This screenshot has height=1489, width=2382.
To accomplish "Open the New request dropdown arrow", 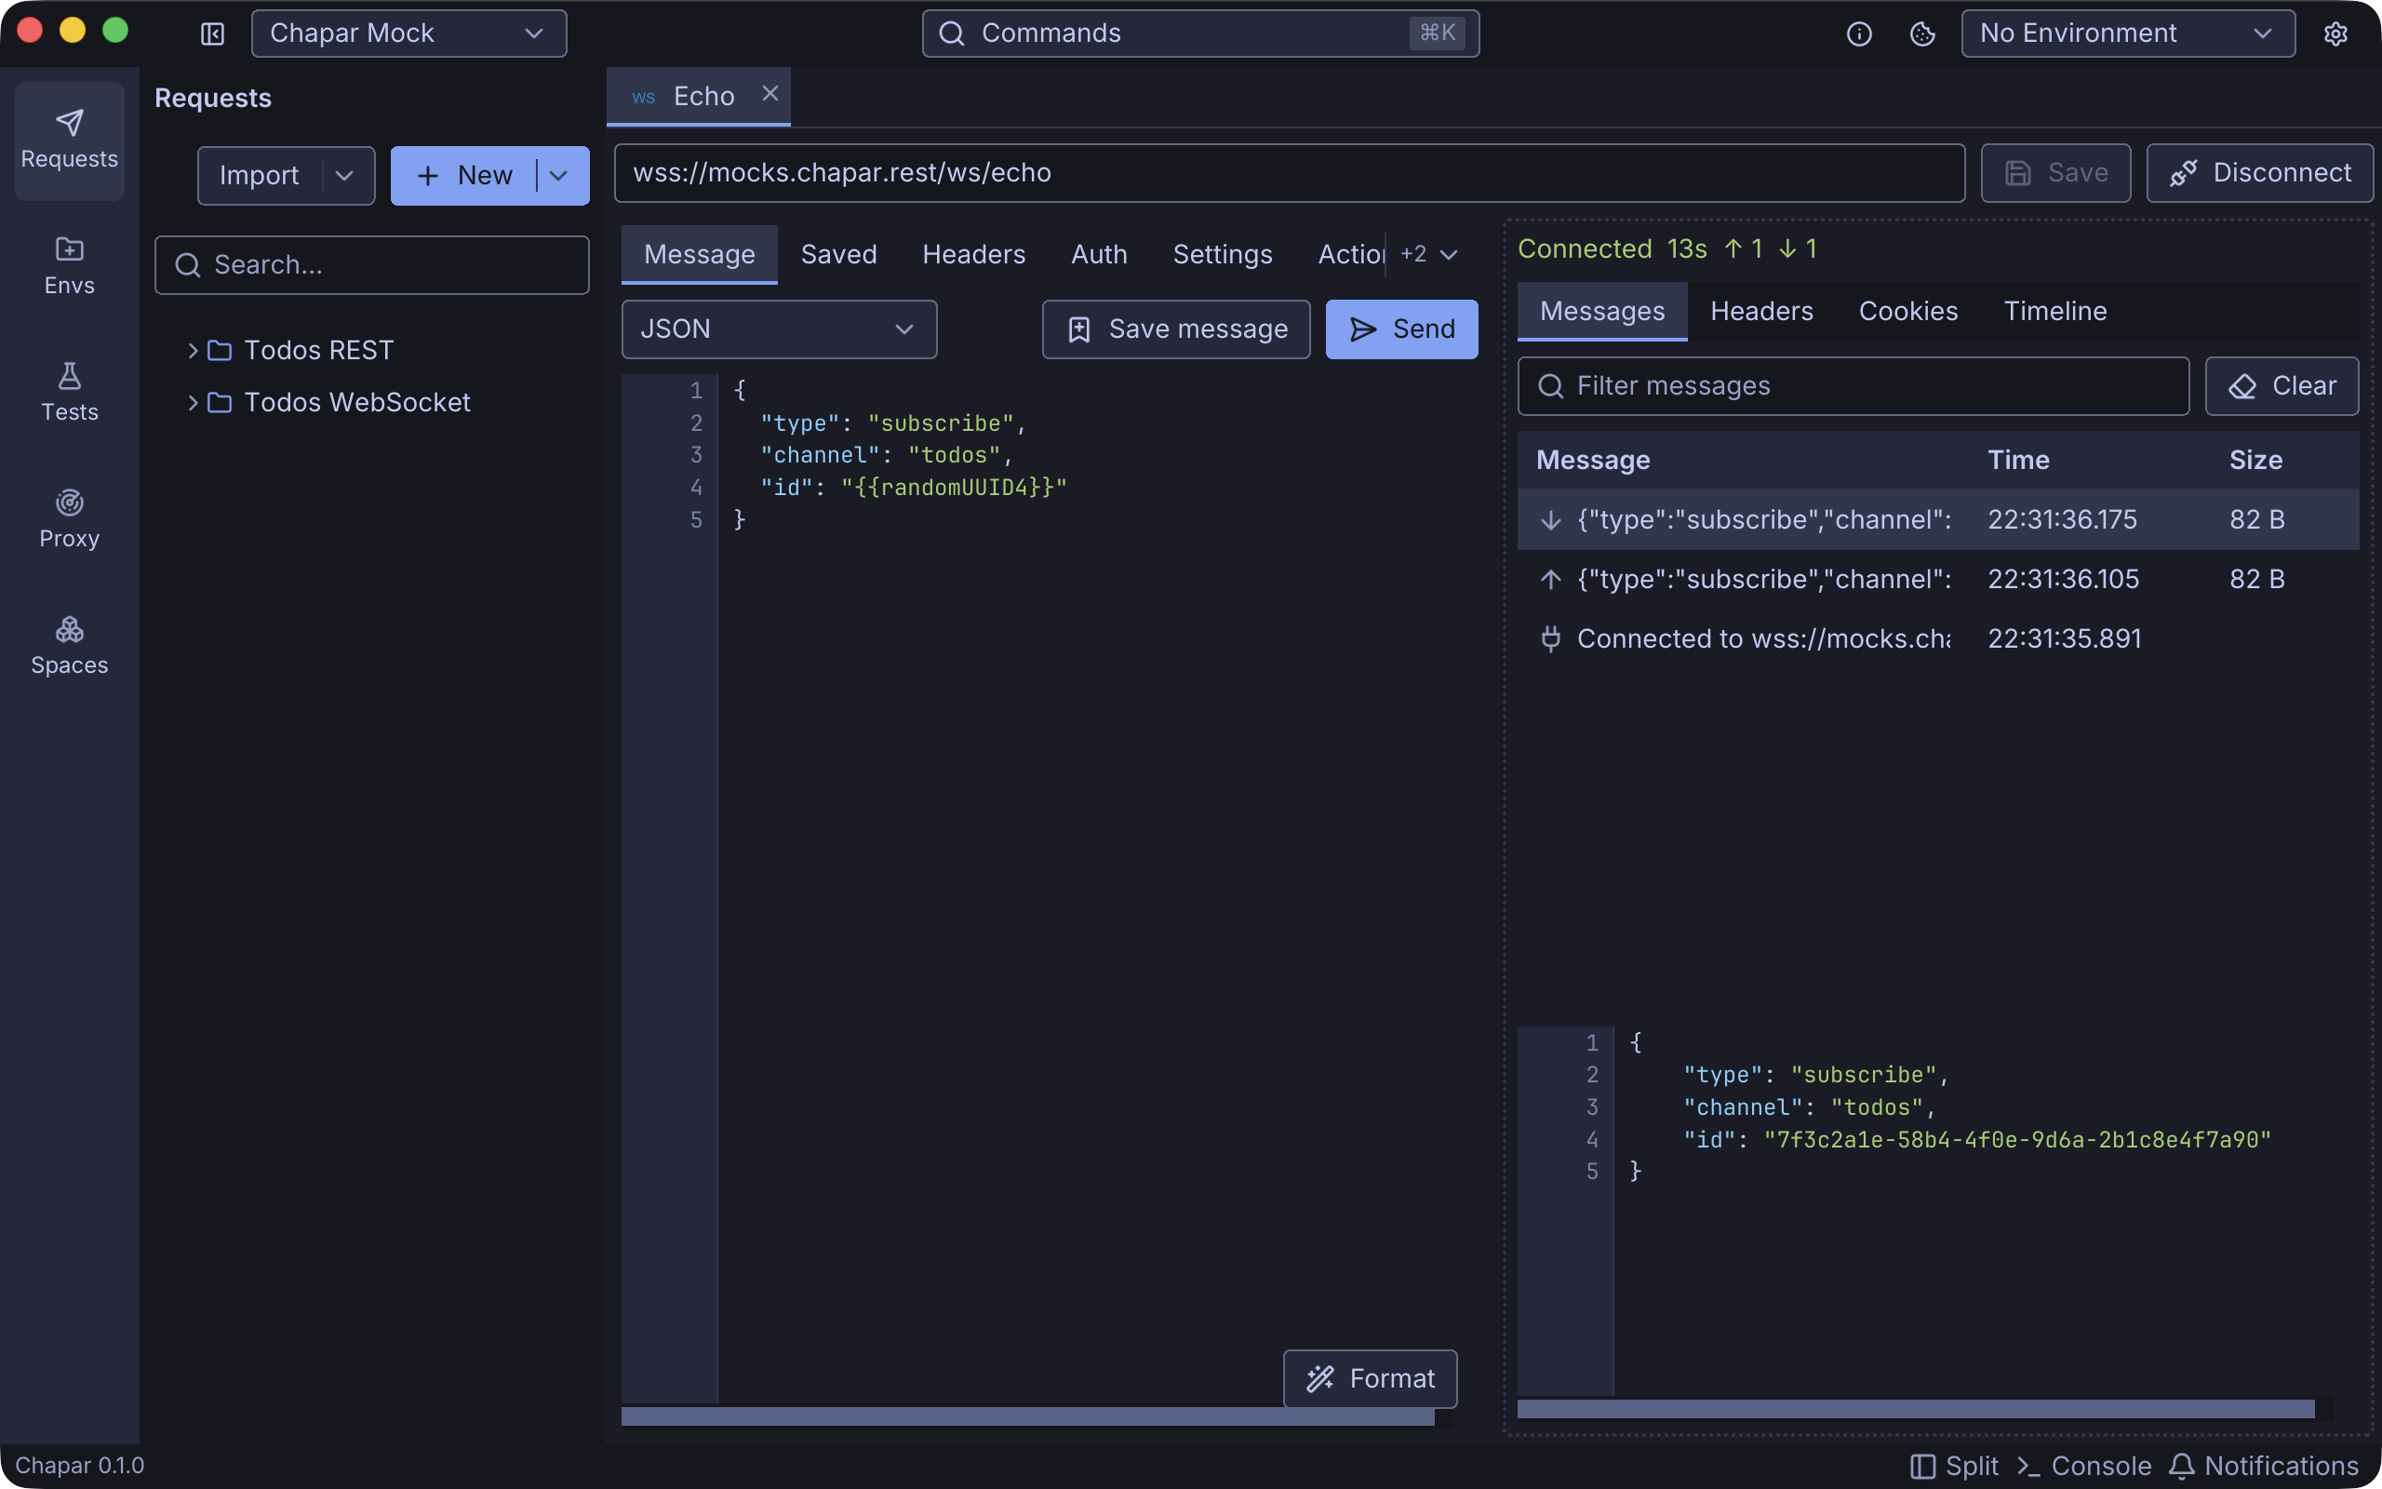I will (x=559, y=176).
